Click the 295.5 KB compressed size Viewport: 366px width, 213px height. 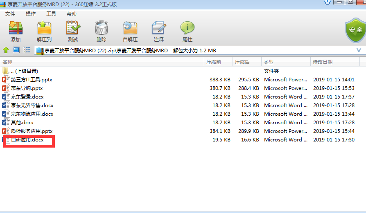(x=249, y=79)
